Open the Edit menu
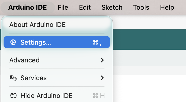The width and height of the screenshot is (186, 102). [85, 7]
